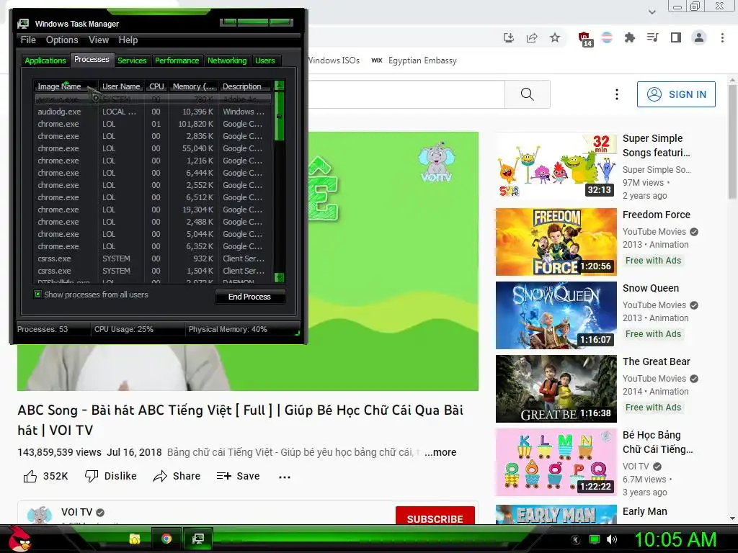The image size is (738, 553).
Task: Click the like thumbs-up icon
Action: pyautogui.click(x=30, y=477)
